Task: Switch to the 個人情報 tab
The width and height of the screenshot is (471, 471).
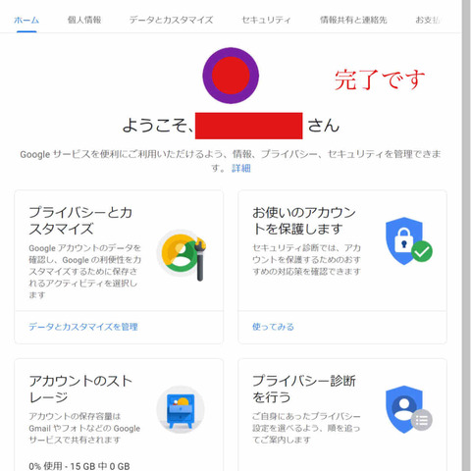Action: pyautogui.click(x=84, y=20)
